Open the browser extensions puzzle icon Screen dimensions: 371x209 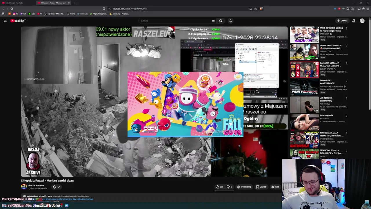pyautogui.click(x=348, y=9)
